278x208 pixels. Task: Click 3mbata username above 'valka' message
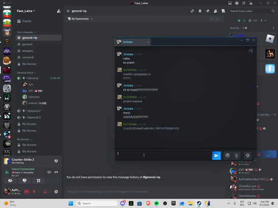click(x=128, y=54)
